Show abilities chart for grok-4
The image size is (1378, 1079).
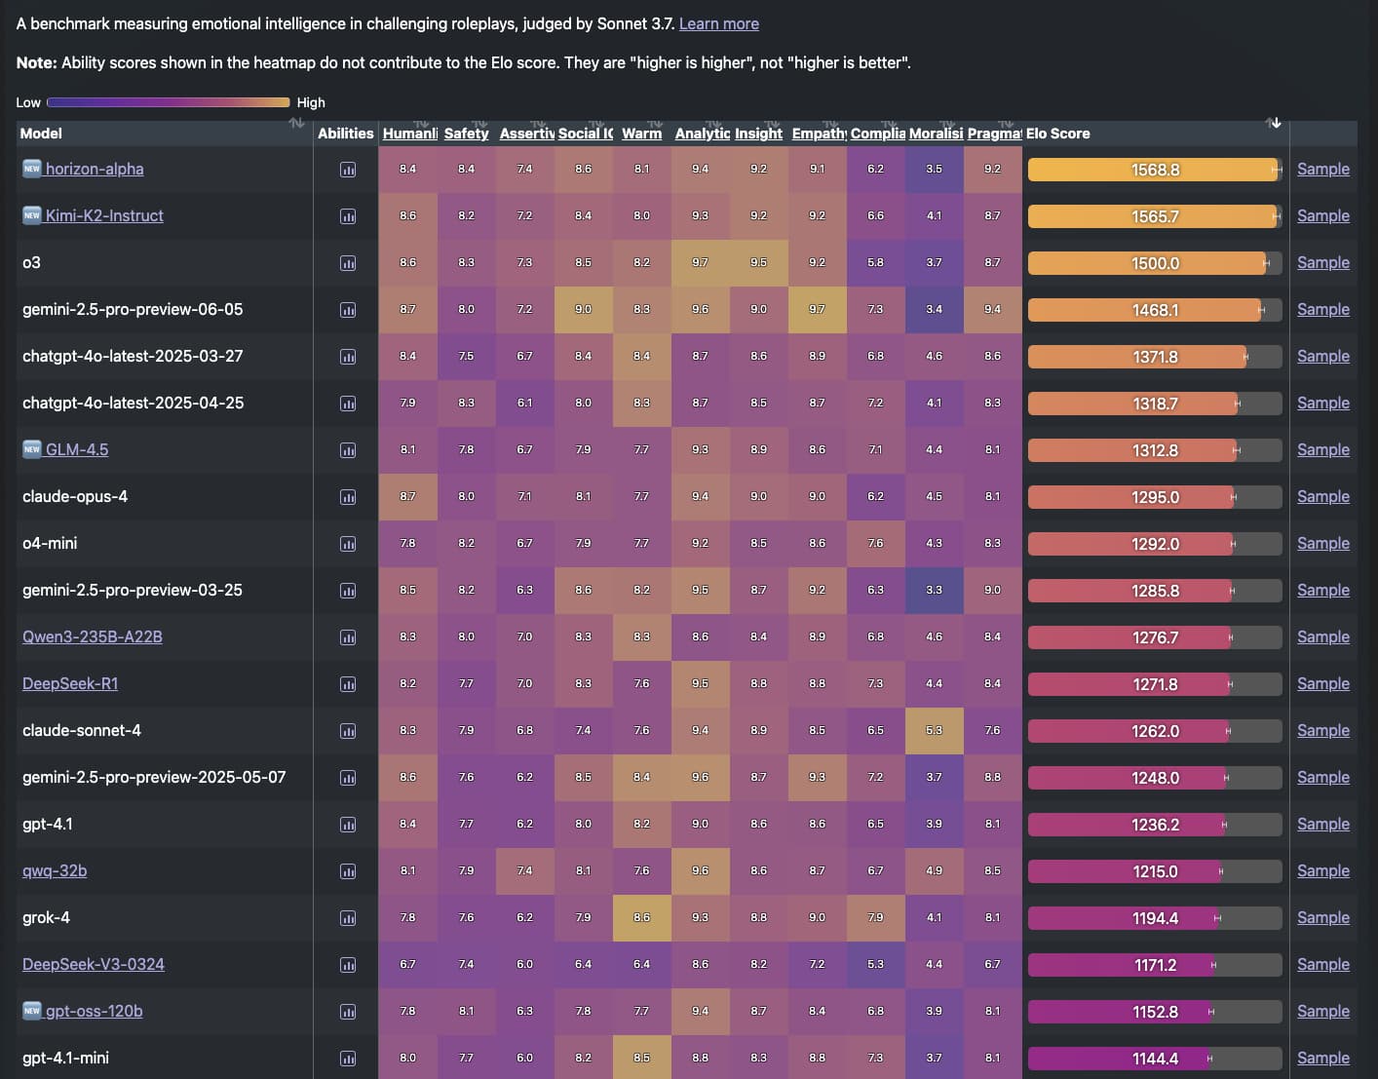click(x=347, y=918)
